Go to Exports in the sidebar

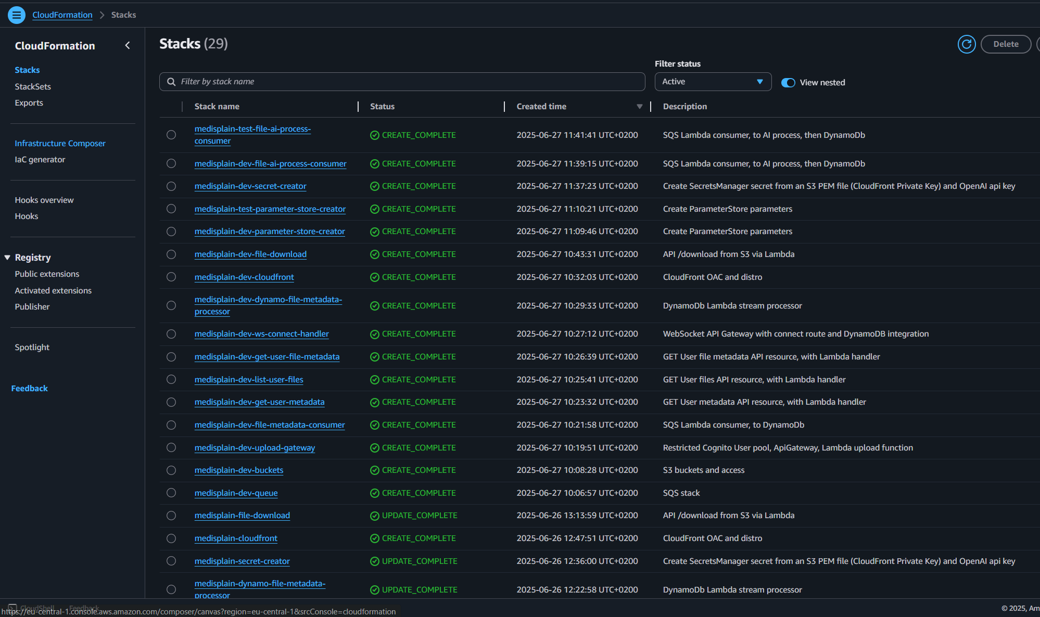tap(29, 103)
